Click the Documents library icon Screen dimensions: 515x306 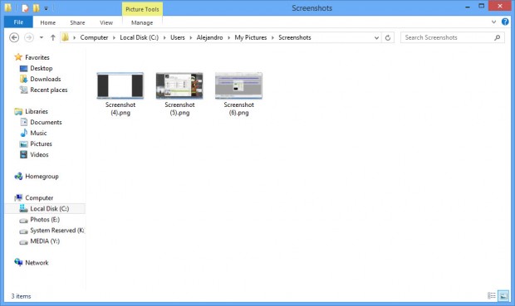23,123
